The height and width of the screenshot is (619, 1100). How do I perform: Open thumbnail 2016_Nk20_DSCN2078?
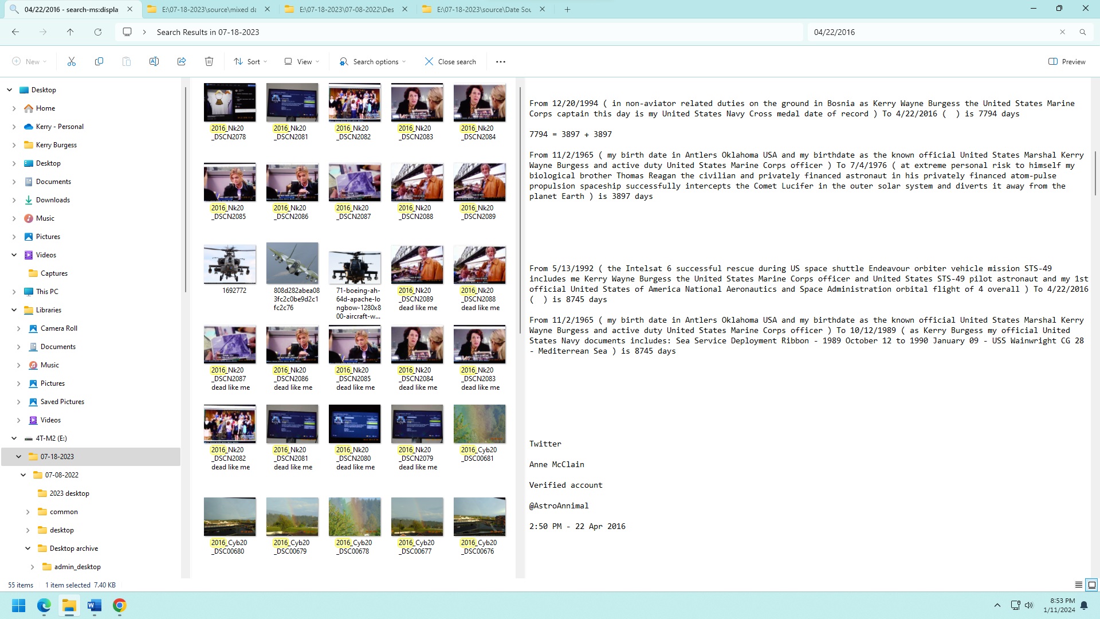[230, 103]
